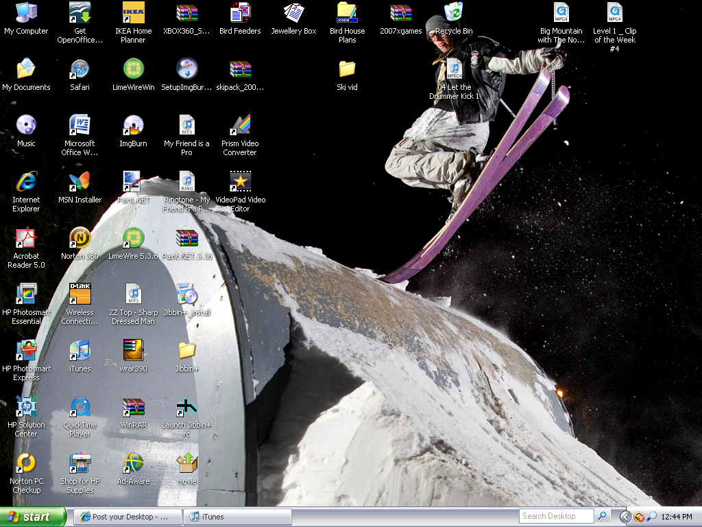Click inside the Search Desktop field
Screen dimensions: 702x527
coord(555,516)
